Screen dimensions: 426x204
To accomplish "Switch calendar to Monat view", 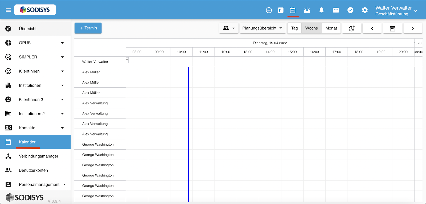I will pyautogui.click(x=331, y=28).
